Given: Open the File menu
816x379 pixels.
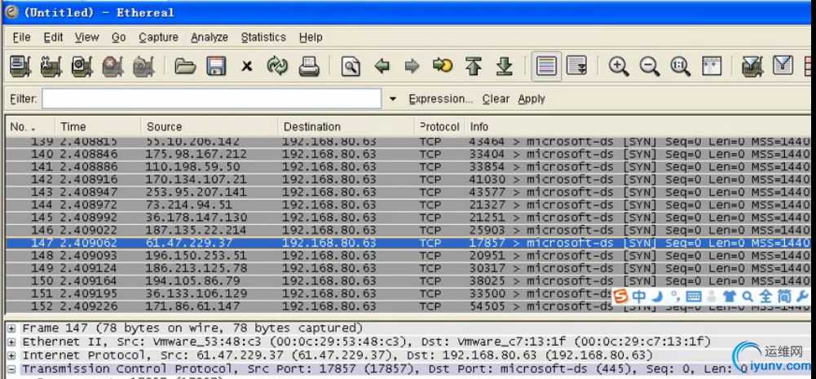Looking at the screenshot, I should pyautogui.click(x=21, y=37).
